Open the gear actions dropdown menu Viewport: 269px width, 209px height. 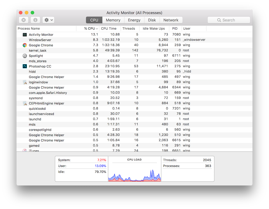tap(48, 20)
